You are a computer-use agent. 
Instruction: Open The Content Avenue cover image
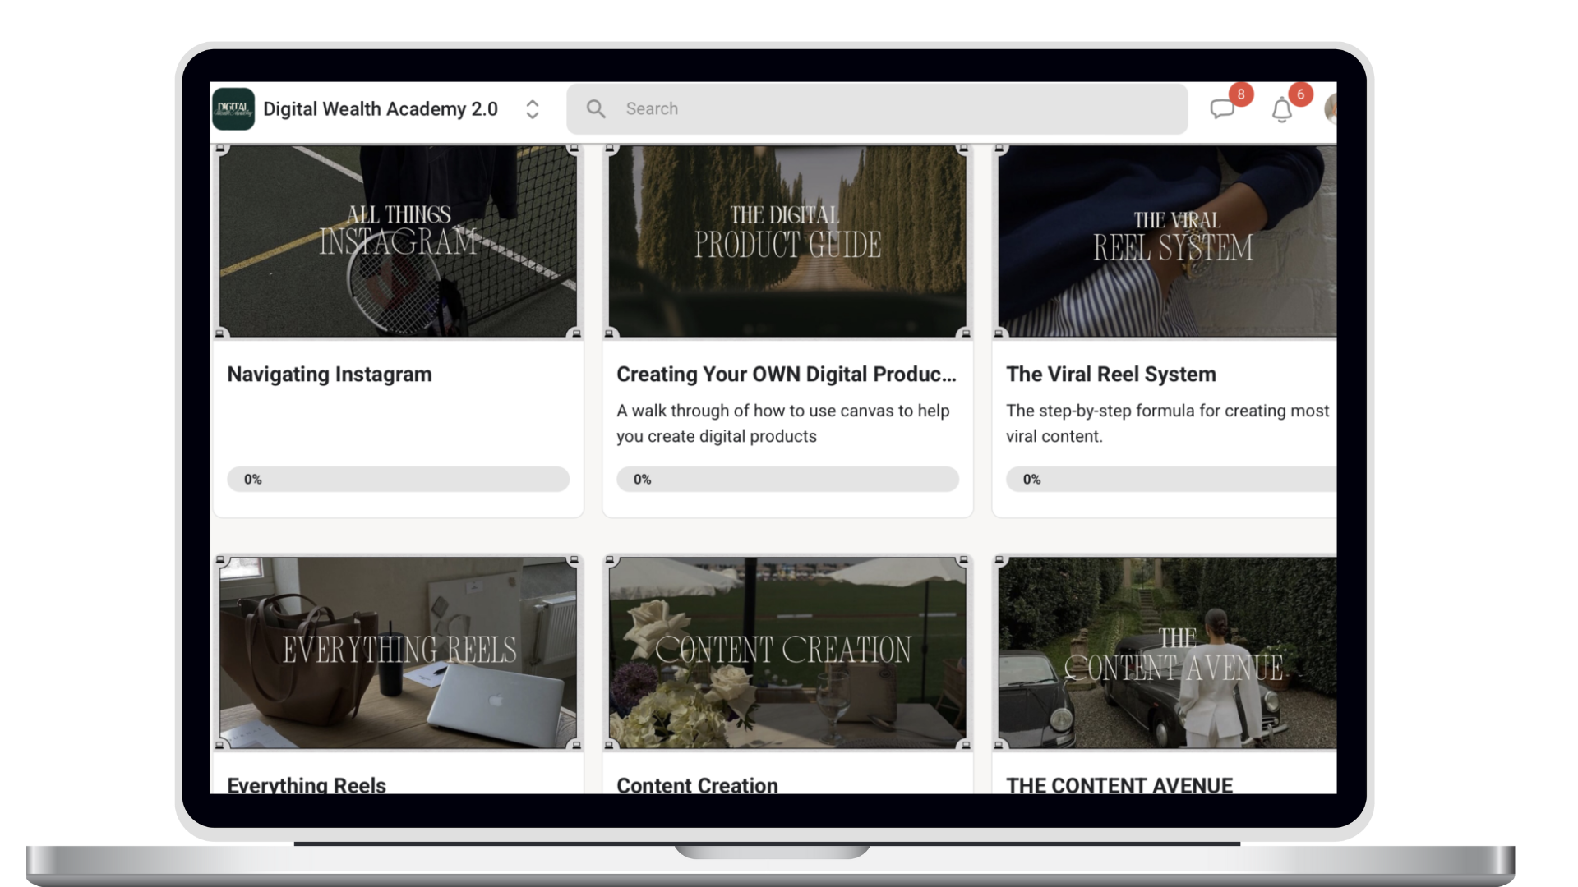1167,653
